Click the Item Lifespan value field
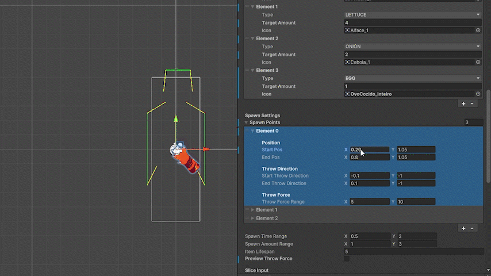491x276 pixels. pos(413,251)
